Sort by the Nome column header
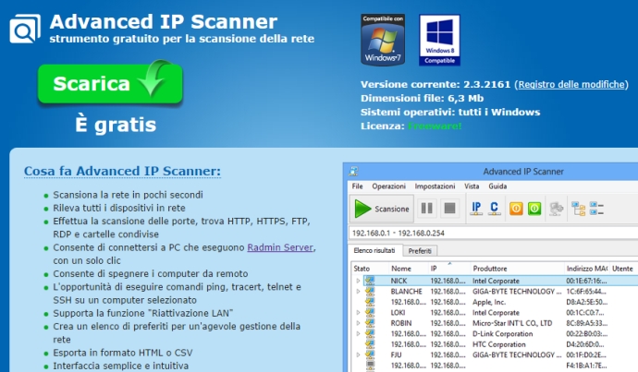The image size is (638, 372). pos(408,269)
